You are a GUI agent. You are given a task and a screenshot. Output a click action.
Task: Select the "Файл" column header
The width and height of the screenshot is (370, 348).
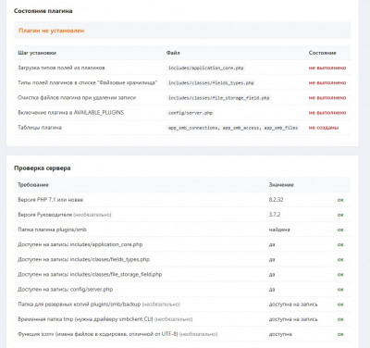(173, 53)
